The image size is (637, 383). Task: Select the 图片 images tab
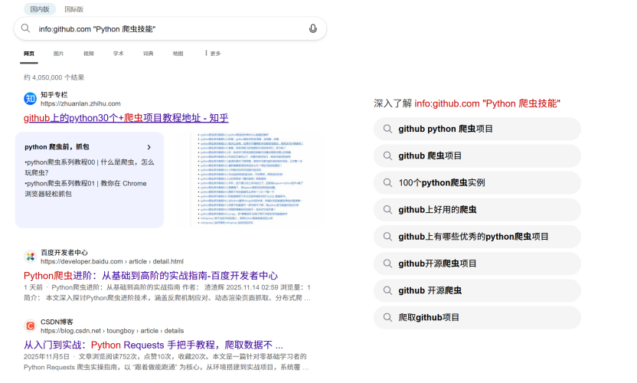point(58,54)
